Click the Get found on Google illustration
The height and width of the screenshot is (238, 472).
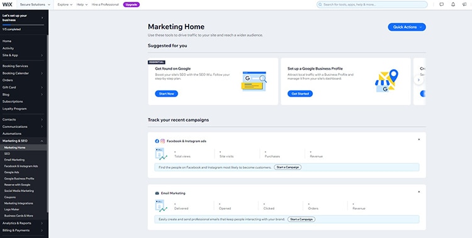(x=254, y=81)
